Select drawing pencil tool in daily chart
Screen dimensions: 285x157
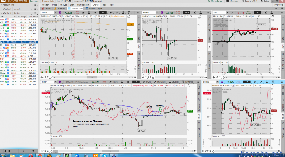[117, 12]
